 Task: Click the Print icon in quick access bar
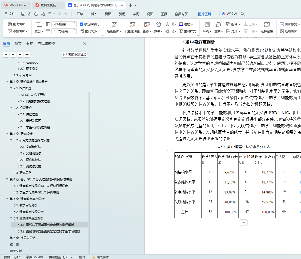pos(36,14)
